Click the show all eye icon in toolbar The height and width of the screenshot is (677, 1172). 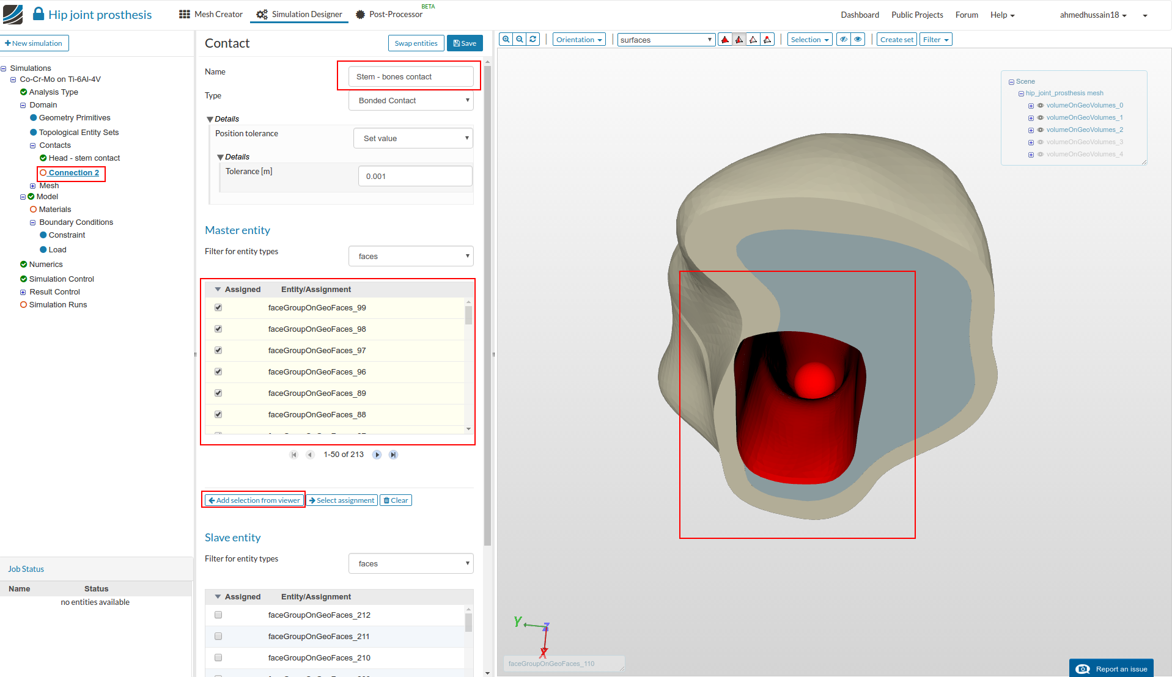[x=858, y=40]
